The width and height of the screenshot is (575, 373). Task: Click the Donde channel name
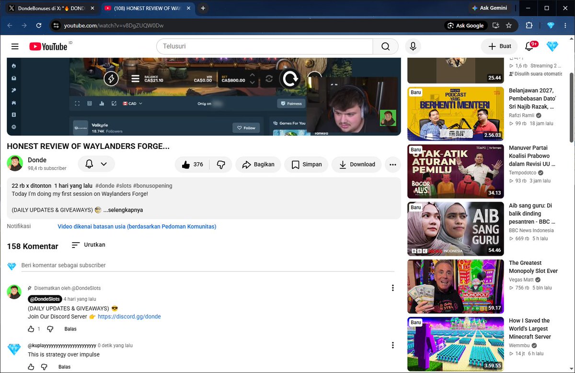37,160
